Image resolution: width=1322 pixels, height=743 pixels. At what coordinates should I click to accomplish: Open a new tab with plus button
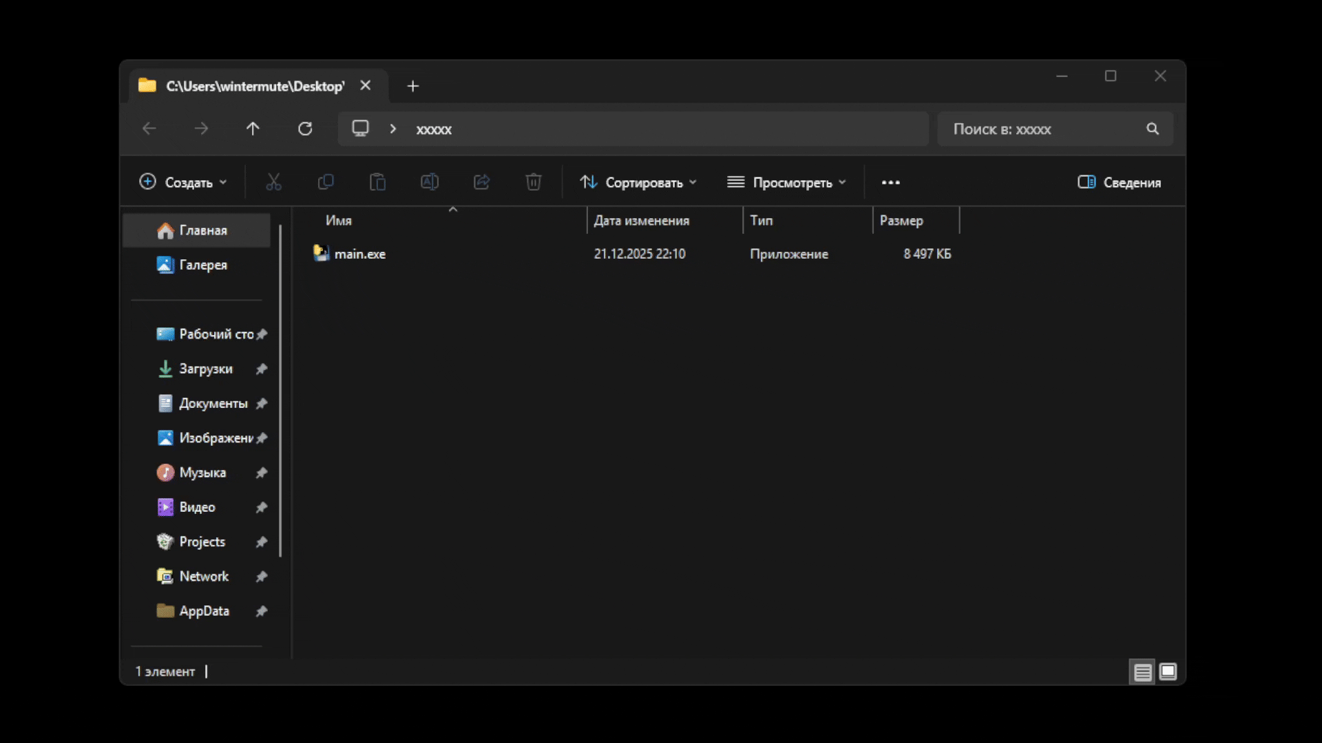pos(412,86)
